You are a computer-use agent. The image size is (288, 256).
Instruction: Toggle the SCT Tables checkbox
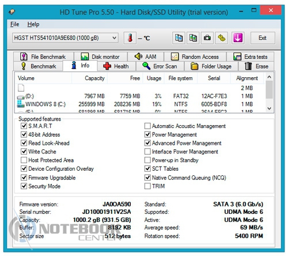(147, 168)
